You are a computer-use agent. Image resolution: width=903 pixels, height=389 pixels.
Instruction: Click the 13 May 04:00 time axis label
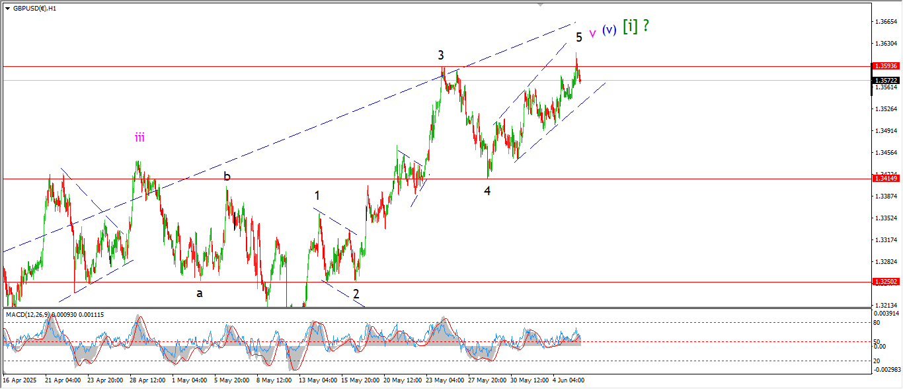[x=320, y=380]
